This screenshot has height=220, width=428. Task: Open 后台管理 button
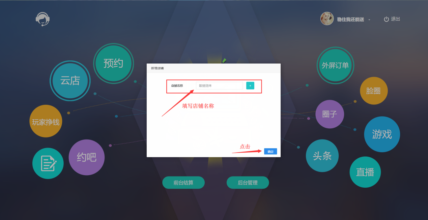click(x=248, y=183)
